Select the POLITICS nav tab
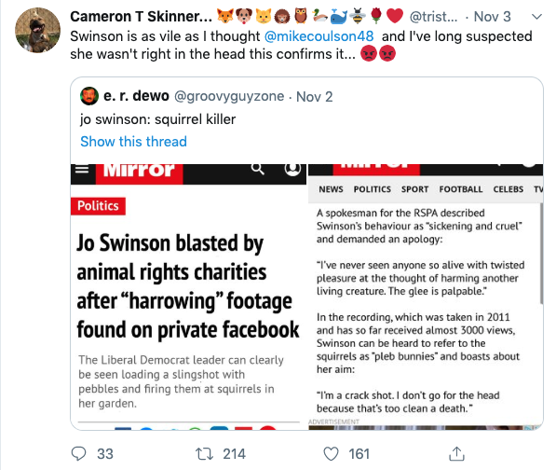556x470 pixels. [x=372, y=189]
